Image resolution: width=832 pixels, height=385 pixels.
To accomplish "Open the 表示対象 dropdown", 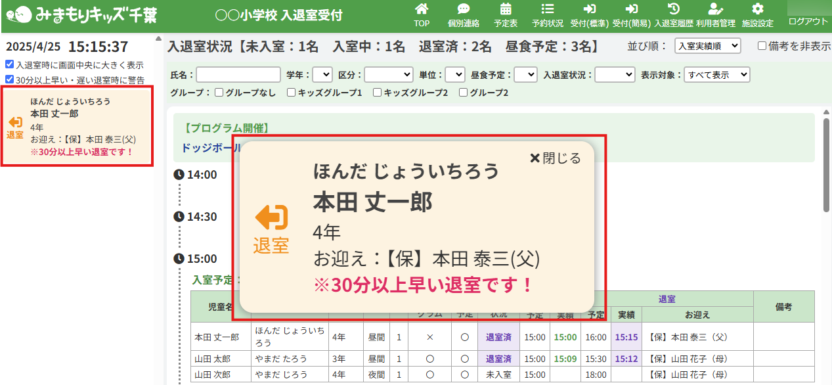I will point(716,75).
